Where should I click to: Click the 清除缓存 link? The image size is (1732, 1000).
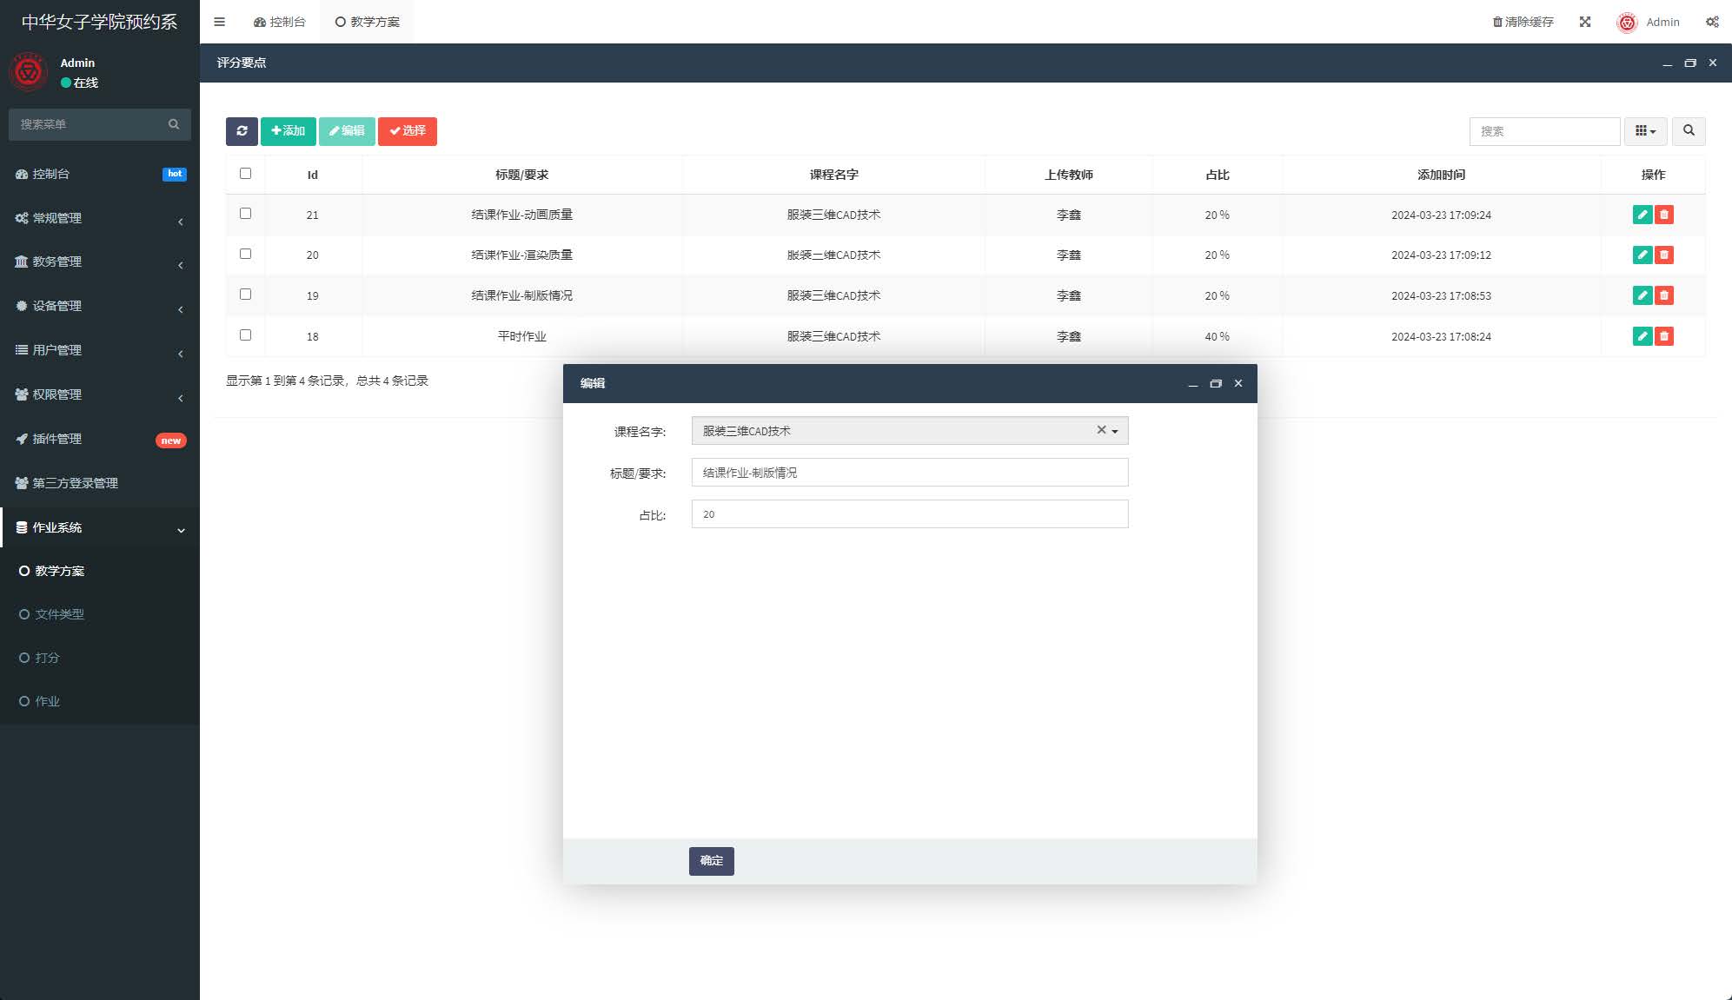click(x=1523, y=22)
